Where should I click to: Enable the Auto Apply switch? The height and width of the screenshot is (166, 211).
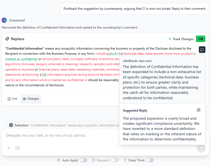83,160
